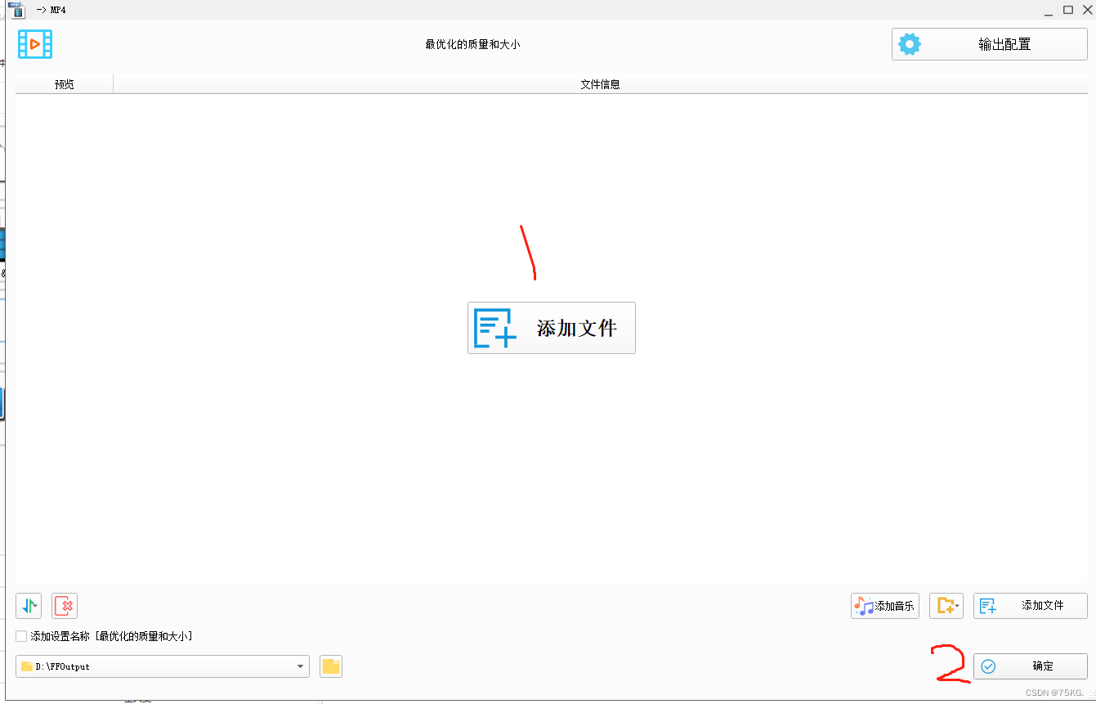
Task: Click the 文件信息 column header
Action: pyautogui.click(x=601, y=84)
